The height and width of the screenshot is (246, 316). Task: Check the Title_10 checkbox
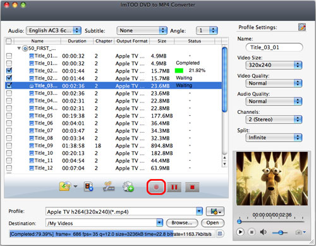9,153
